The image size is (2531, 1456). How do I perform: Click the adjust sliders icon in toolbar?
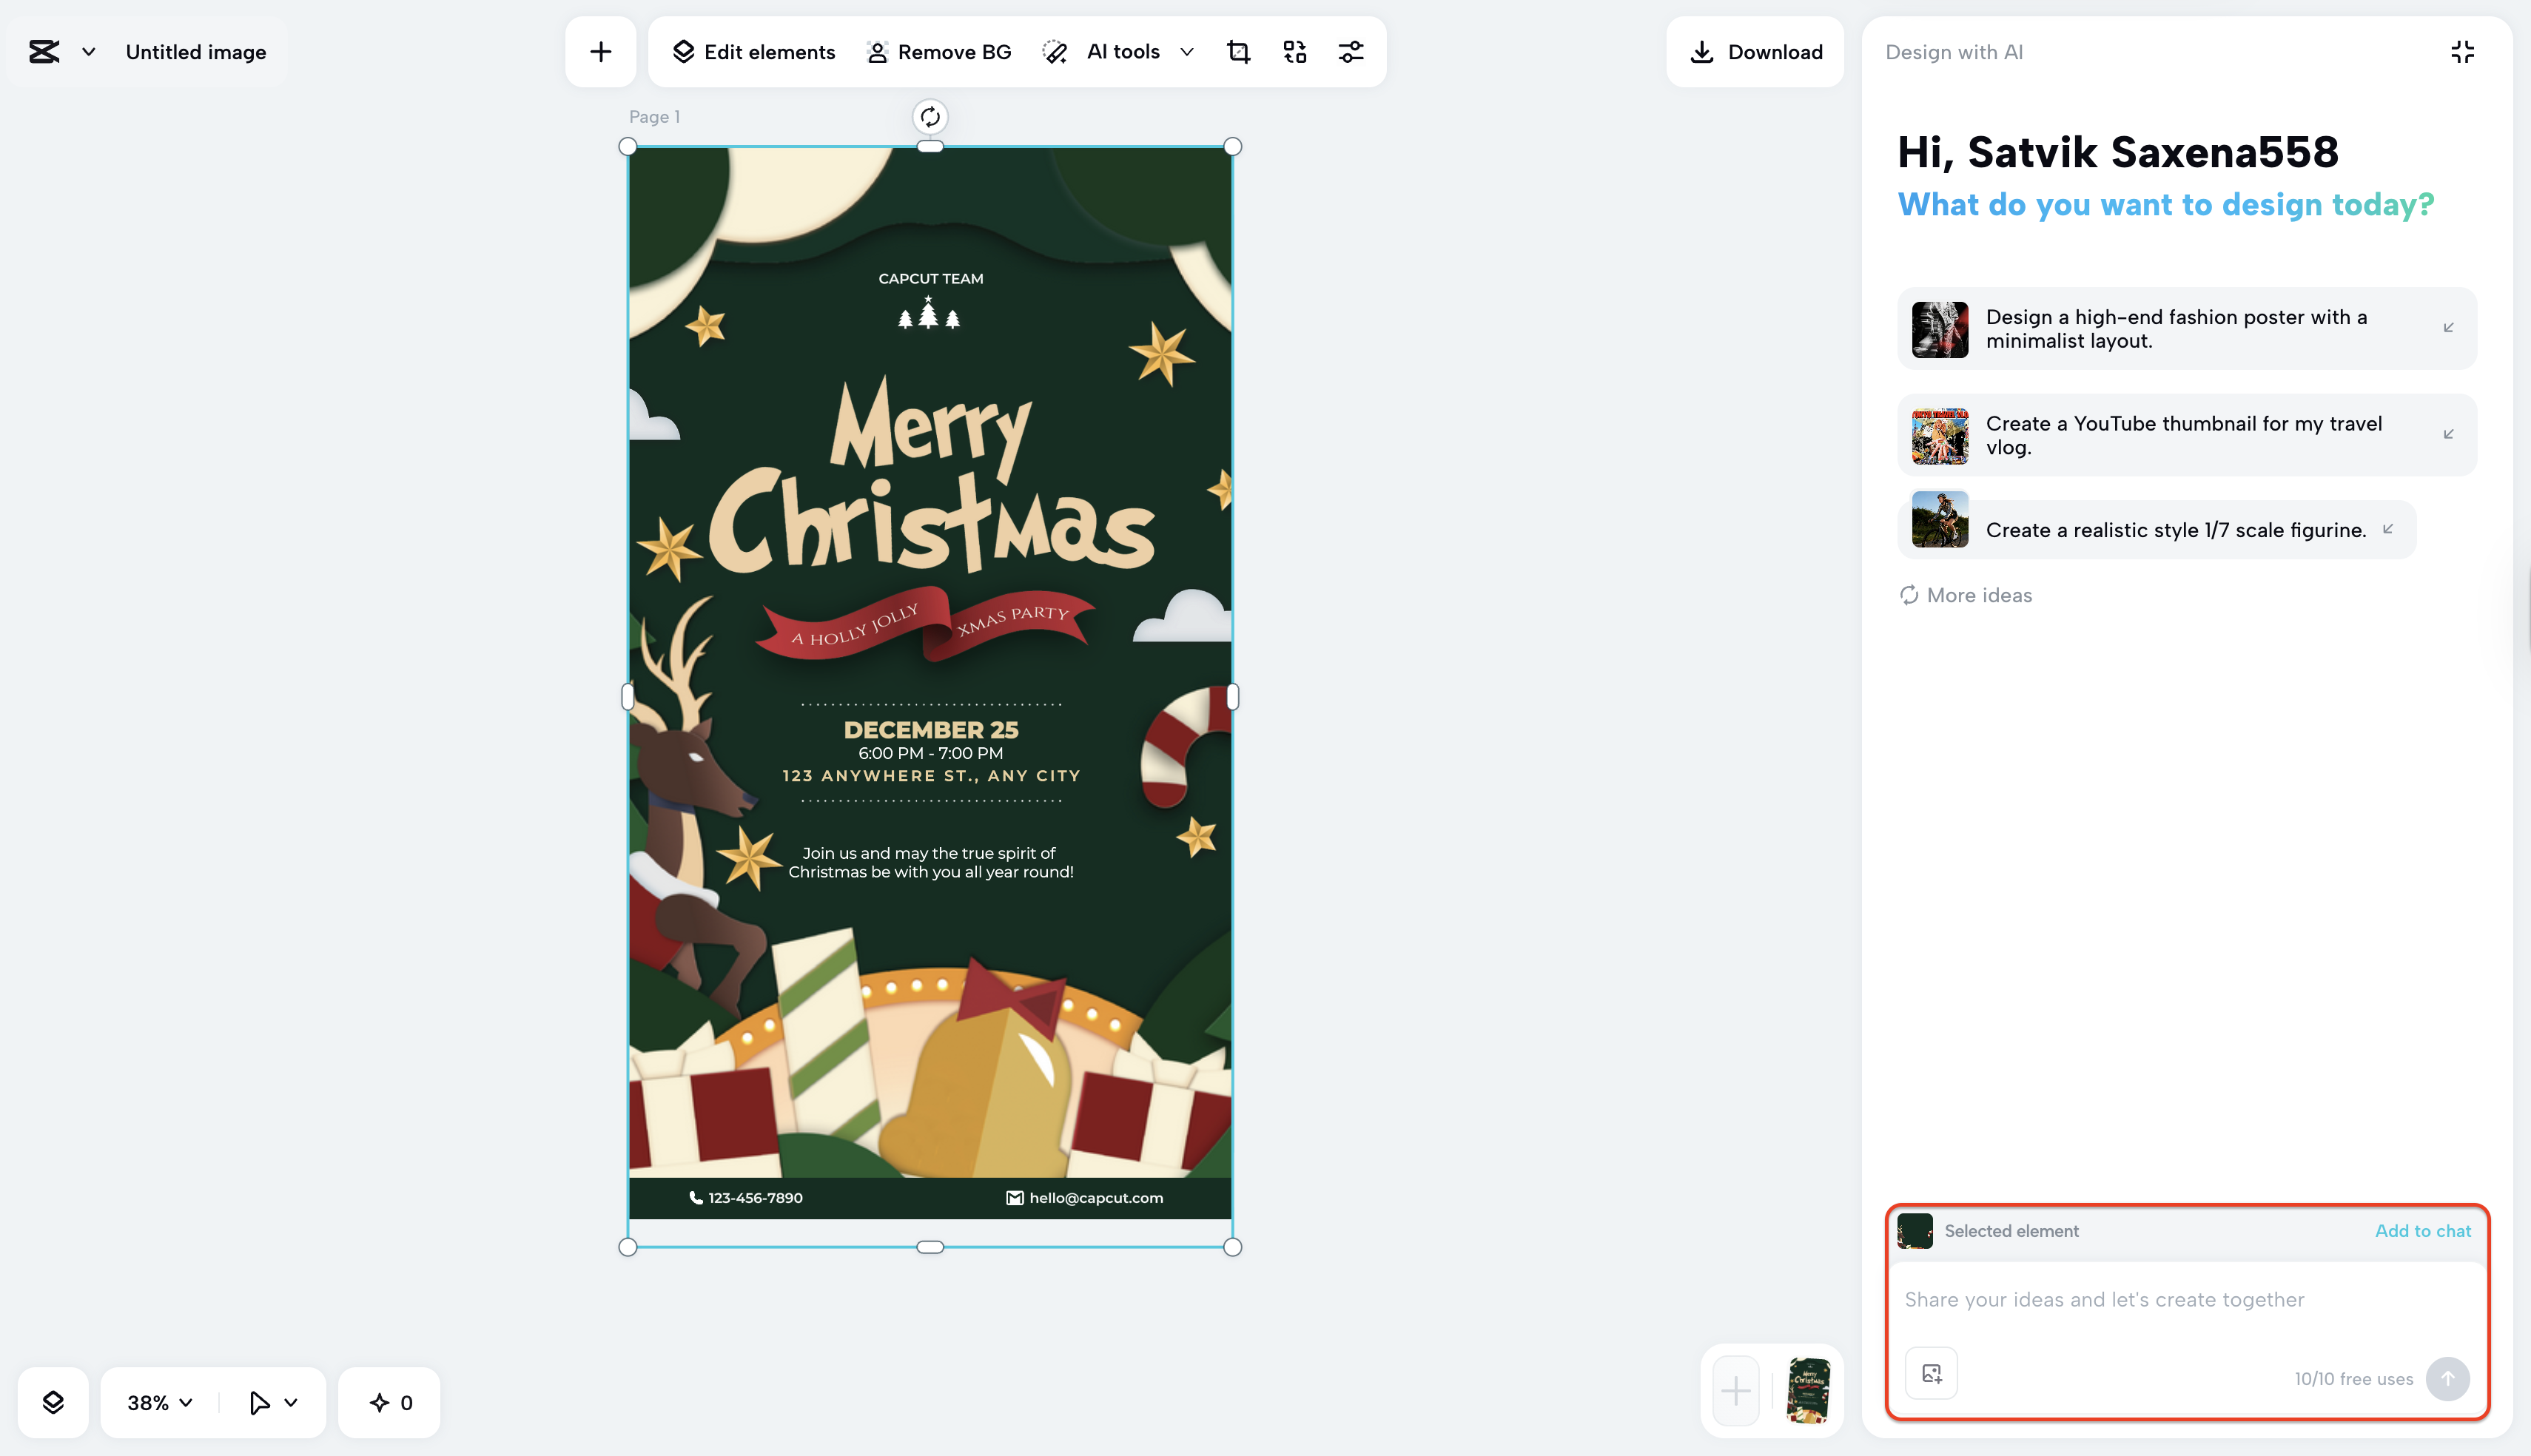pyautogui.click(x=1350, y=52)
